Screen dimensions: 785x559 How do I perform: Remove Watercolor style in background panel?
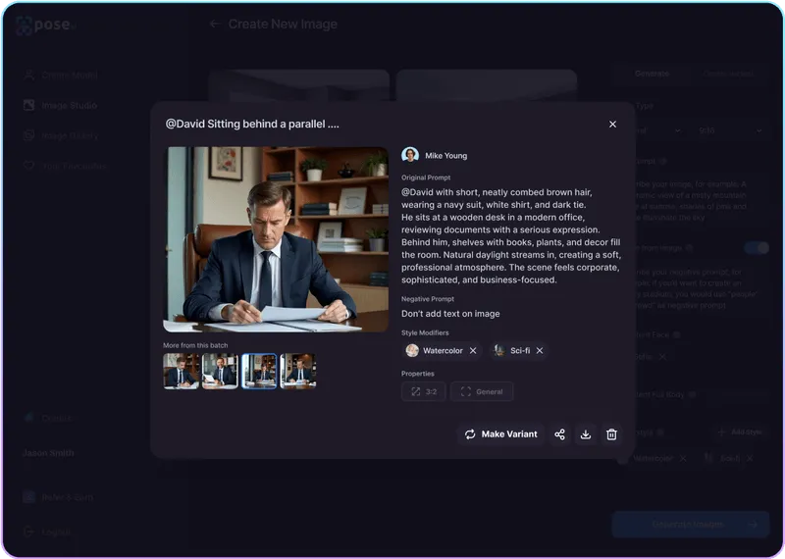(x=683, y=458)
